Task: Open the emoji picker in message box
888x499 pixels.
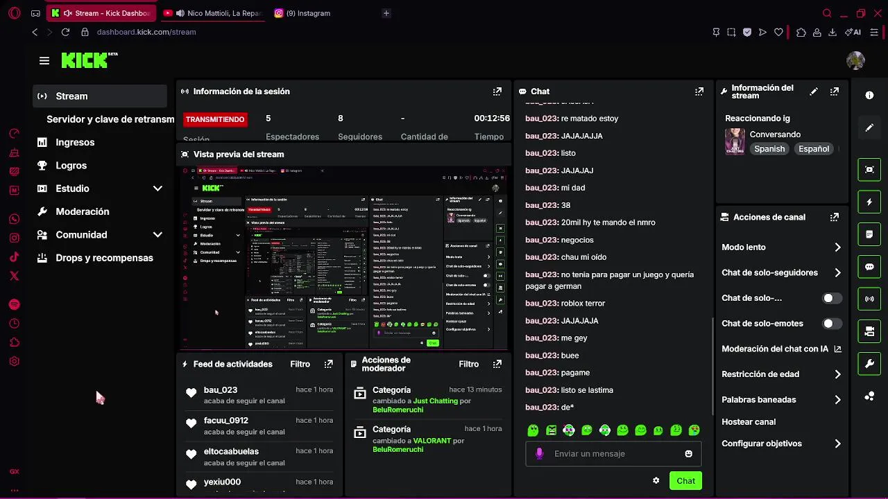Action: click(688, 454)
